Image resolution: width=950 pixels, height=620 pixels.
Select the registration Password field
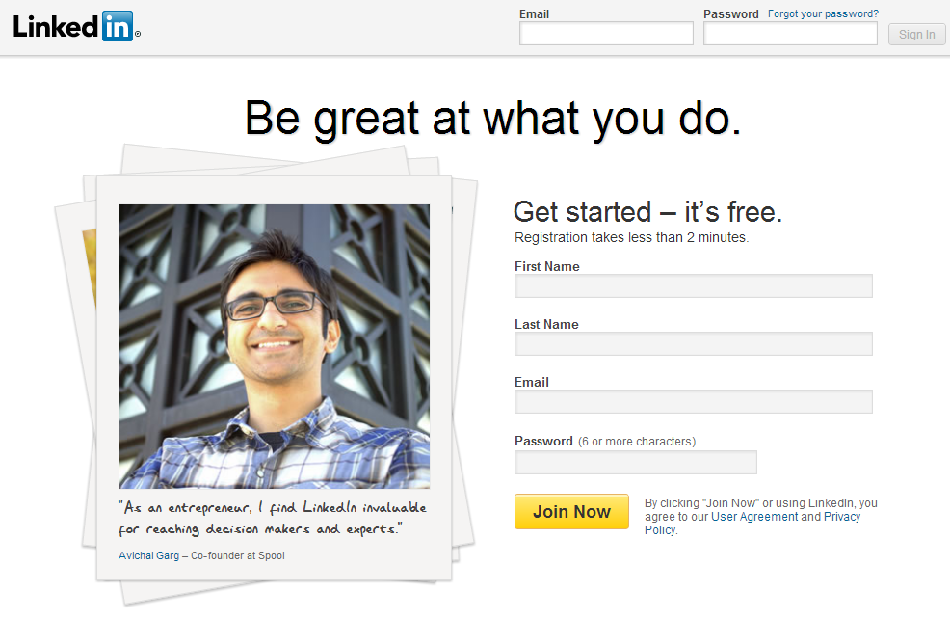tap(636, 462)
